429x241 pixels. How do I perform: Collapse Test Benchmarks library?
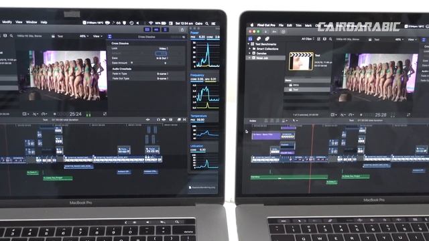coord(249,44)
